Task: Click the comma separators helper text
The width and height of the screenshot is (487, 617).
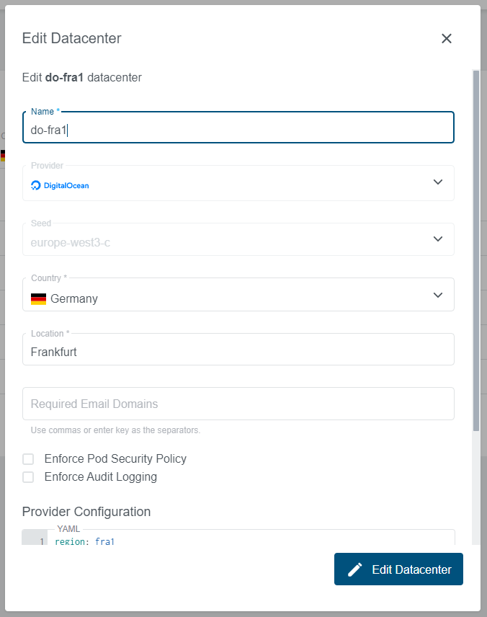Action: click(115, 430)
